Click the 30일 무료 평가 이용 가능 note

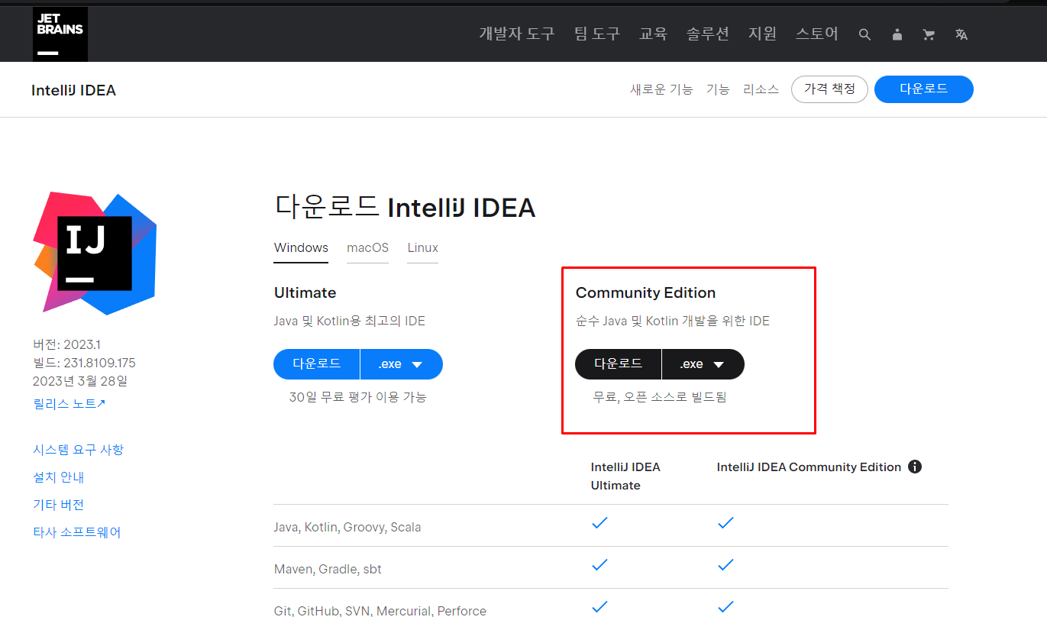357,397
